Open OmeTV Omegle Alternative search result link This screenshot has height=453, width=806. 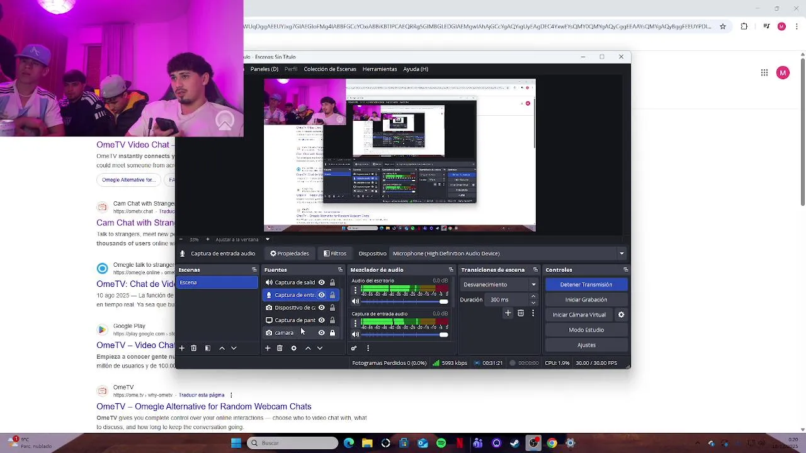click(204, 406)
